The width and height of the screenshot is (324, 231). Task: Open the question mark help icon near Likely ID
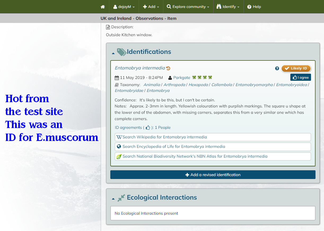pos(277,68)
